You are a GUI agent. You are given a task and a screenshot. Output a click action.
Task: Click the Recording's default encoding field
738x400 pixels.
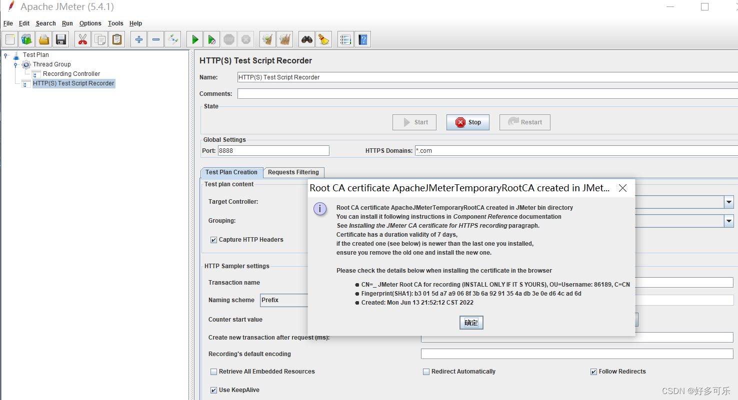click(577, 354)
